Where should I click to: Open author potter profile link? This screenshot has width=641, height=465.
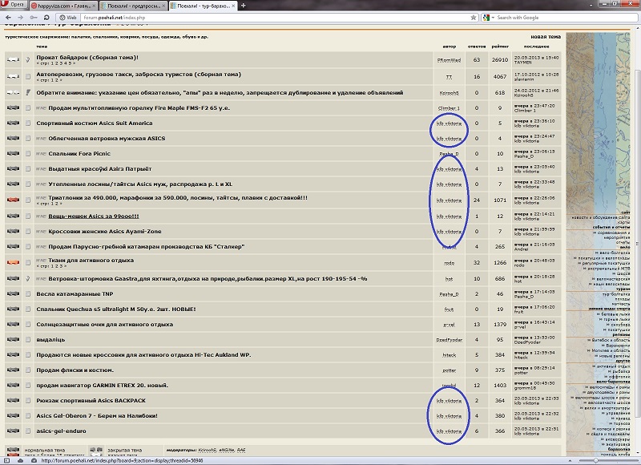[449, 370]
